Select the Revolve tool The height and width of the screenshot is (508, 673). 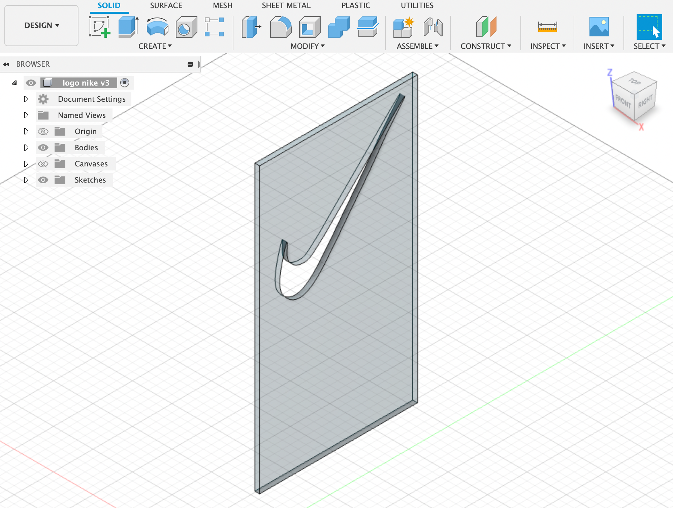pos(158,27)
